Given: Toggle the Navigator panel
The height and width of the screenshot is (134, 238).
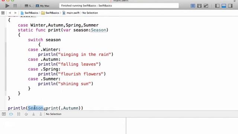Looking at the screenshot, I should [217, 6].
